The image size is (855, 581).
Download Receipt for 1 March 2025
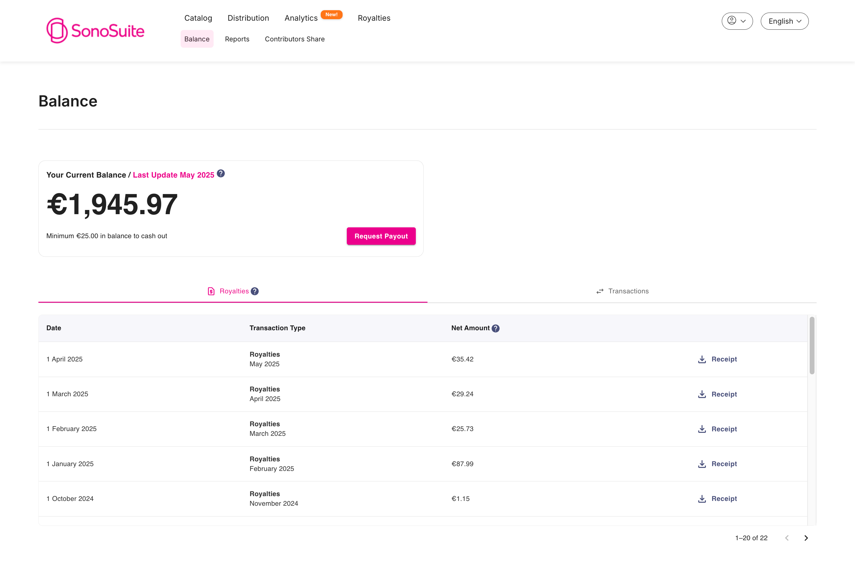(717, 394)
